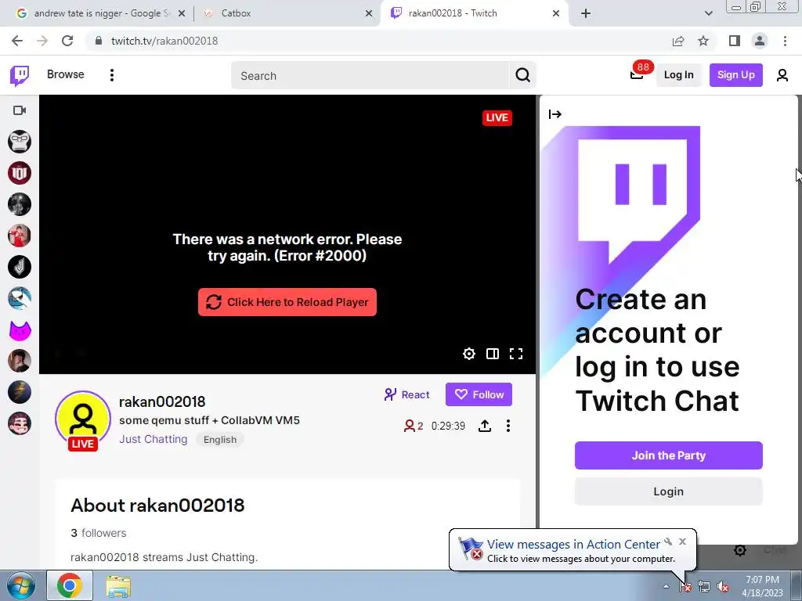This screenshot has height=601, width=802.
Task: Open a new browser tab
Action: (x=586, y=14)
